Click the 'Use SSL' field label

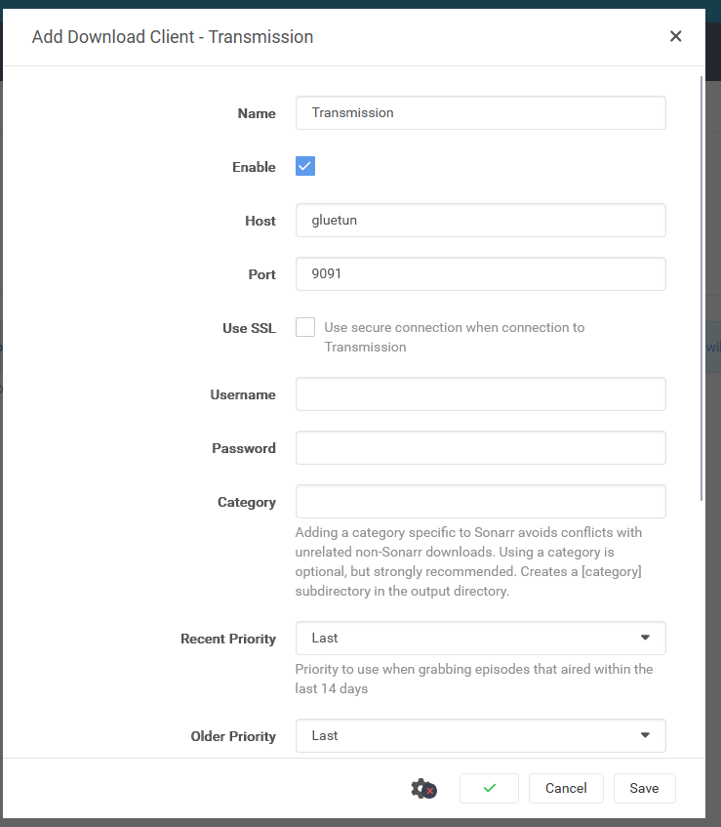point(249,328)
